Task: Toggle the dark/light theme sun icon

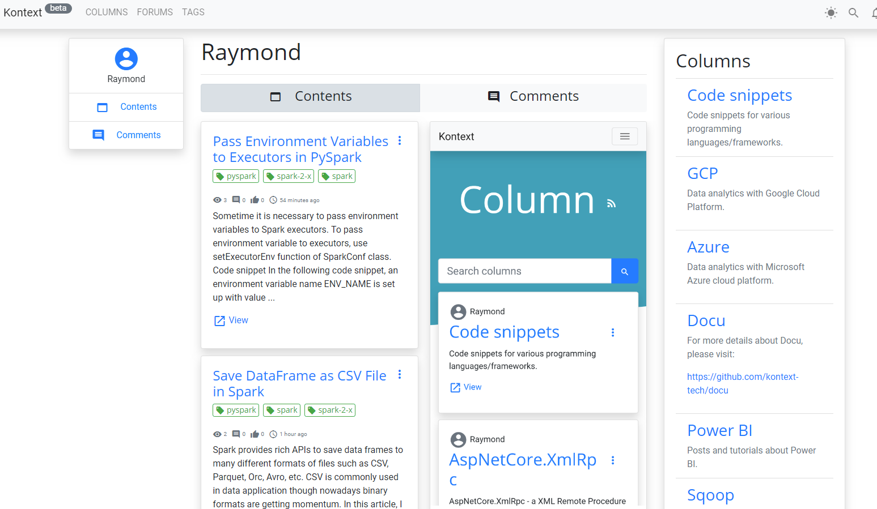Action: pos(831,12)
